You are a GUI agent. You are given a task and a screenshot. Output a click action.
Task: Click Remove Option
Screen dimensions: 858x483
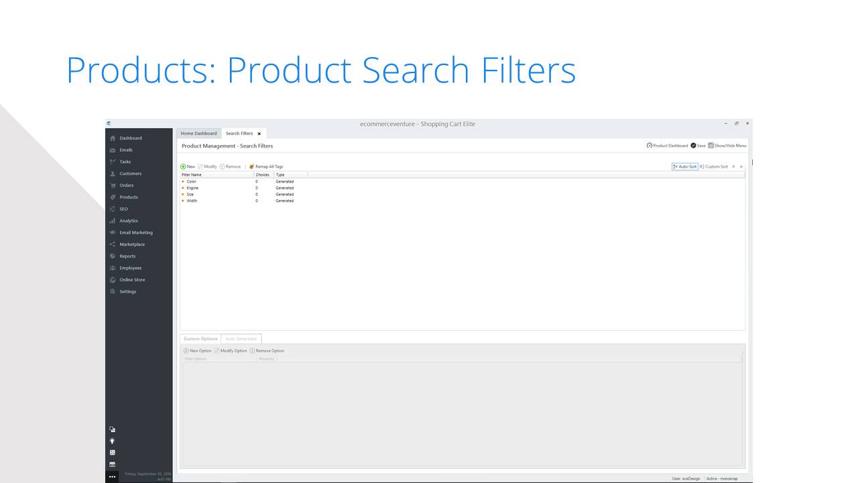tap(267, 351)
